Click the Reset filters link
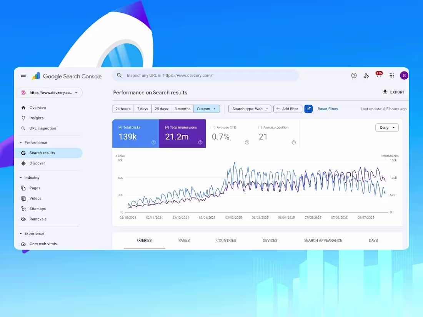Viewport: 423px width, 317px height. pos(328,109)
